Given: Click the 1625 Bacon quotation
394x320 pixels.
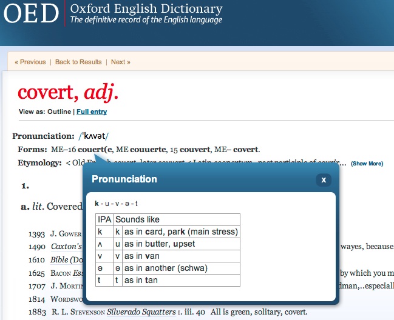Looking at the screenshot, I should (x=55, y=273).
